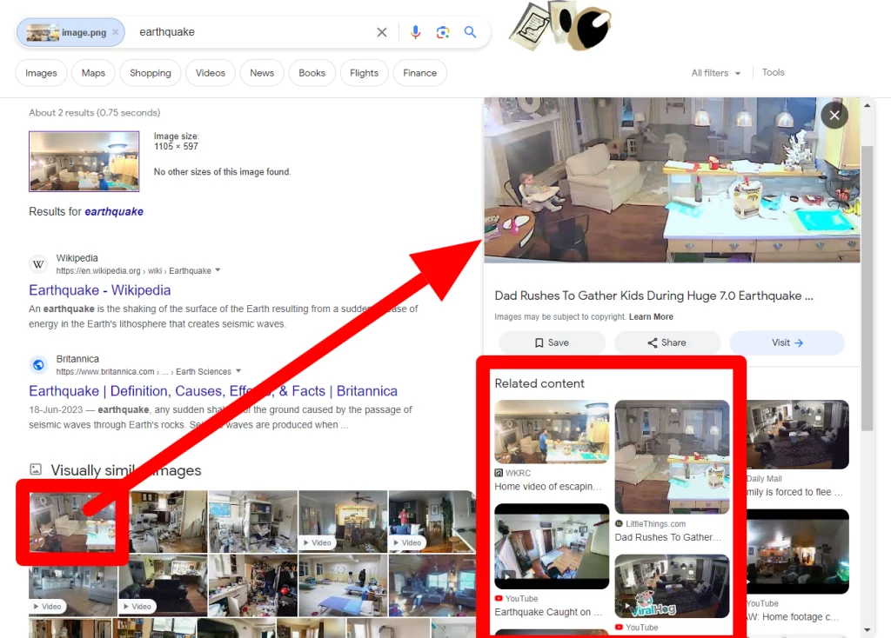
Task: Click the microphone voice search icon
Action: coord(416,32)
